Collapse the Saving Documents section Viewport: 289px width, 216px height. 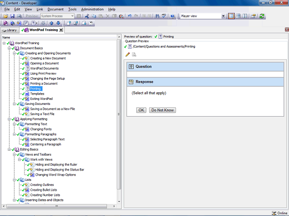[x=14, y=104]
